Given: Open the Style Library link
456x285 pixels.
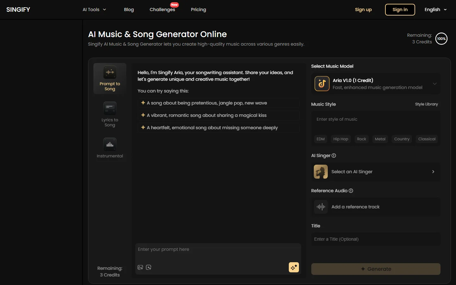Looking at the screenshot, I should pyautogui.click(x=427, y=104).
